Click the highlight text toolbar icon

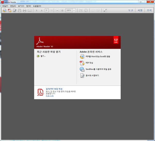98,10
